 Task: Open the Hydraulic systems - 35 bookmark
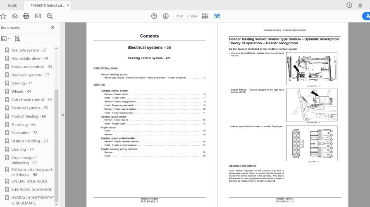(x=30, y=75)
